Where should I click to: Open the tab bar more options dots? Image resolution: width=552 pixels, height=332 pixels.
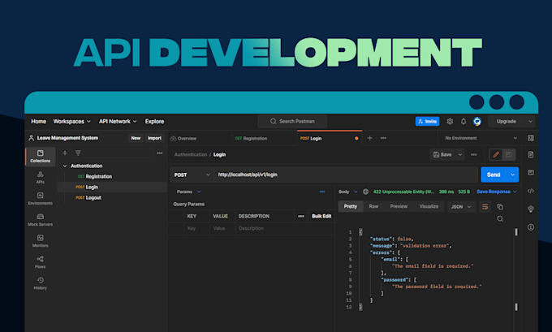(383, 138)
